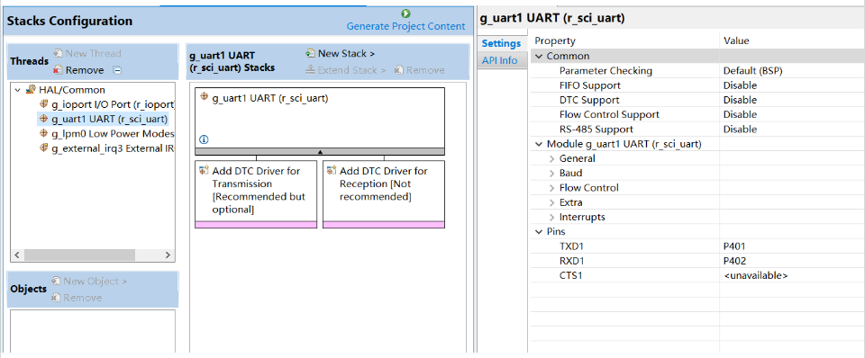Click the Remove thread red icon
Image resolution: width=865 pixels, height=358 pixels.
[x=58, y=70]
